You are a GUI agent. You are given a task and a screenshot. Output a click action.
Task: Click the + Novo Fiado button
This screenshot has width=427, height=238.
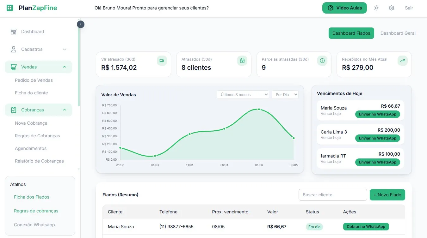(x=387, y=195)
